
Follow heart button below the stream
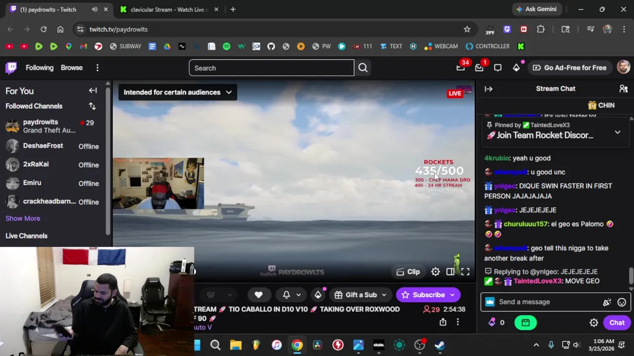[x=259, y=295]
